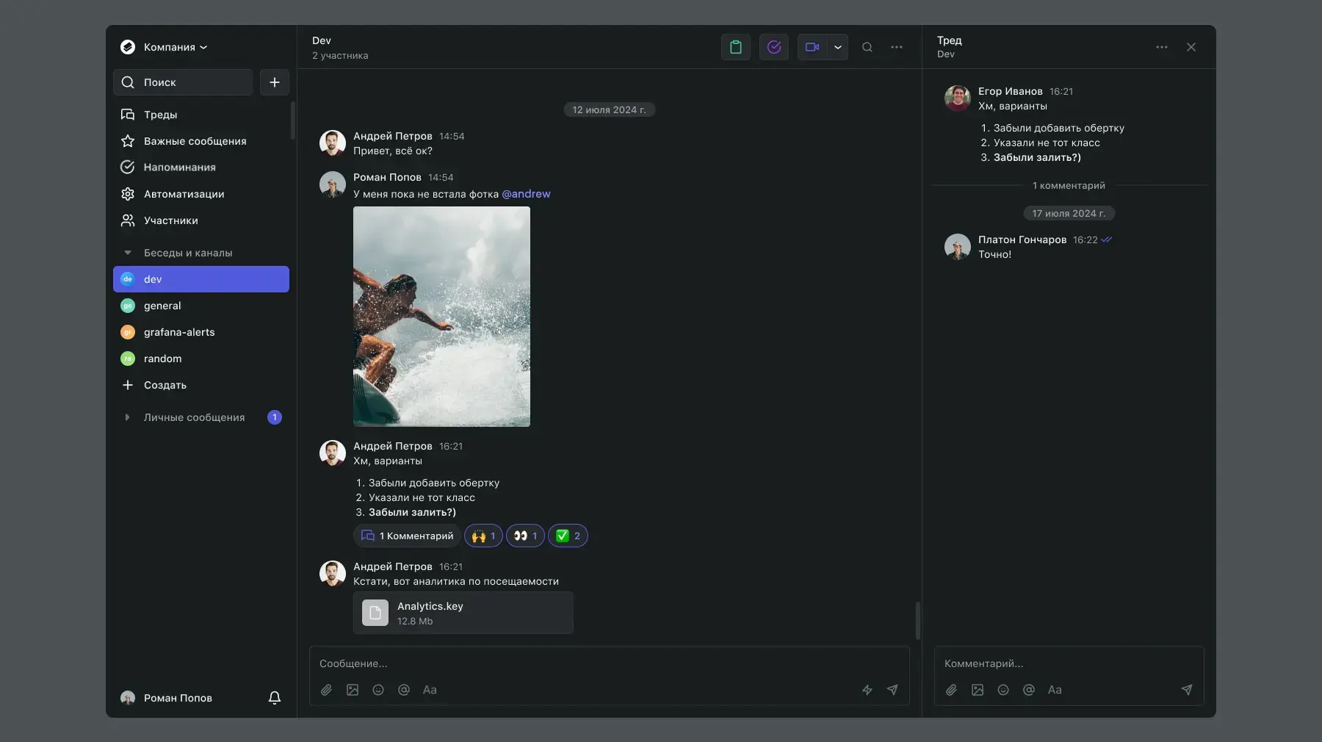Click the main chat vertical scrollbar
1322x742 pixels.
pos(917,620)
